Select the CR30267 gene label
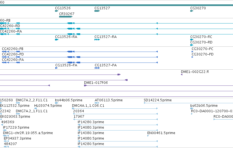233x148 pixels. pos(67,14)
